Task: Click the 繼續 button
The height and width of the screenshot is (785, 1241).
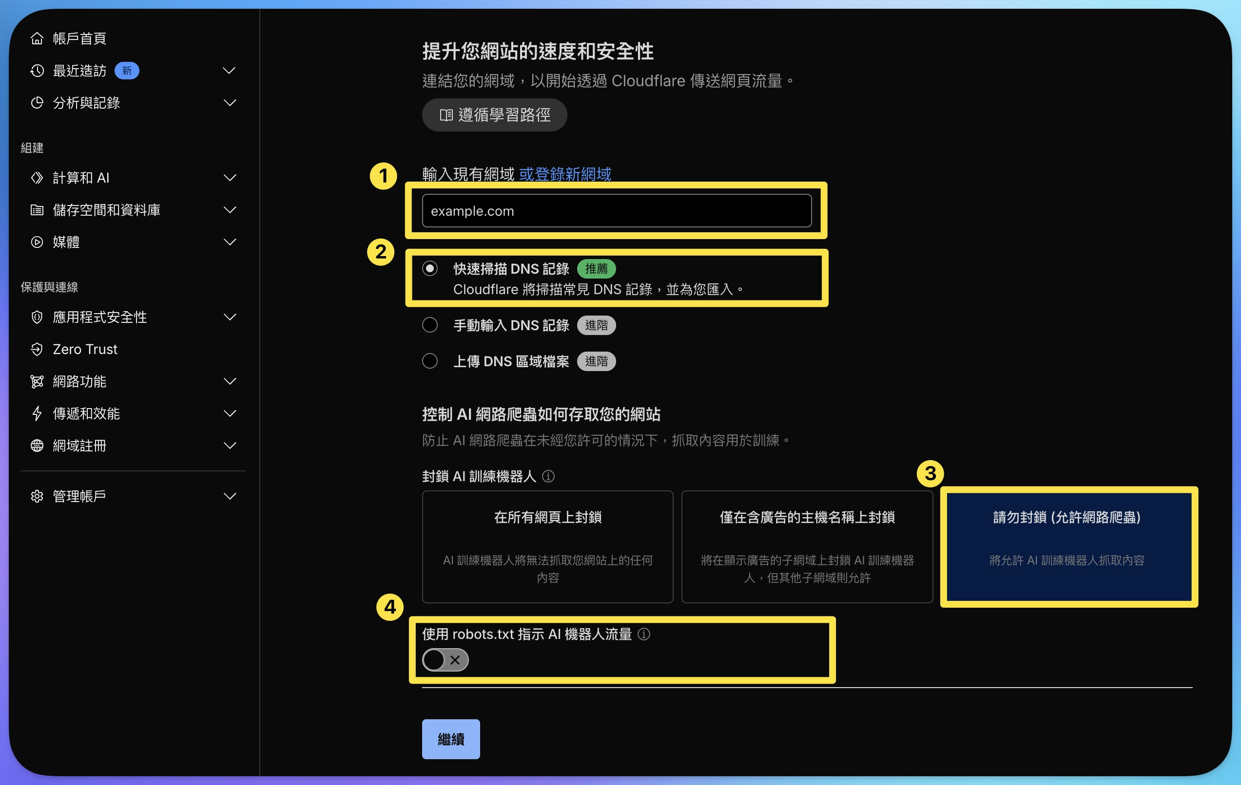Action: 450,739
